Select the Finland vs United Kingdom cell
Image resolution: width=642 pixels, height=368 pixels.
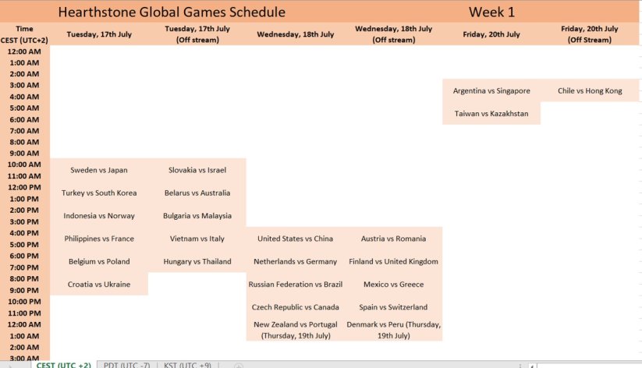coord(393,261)
